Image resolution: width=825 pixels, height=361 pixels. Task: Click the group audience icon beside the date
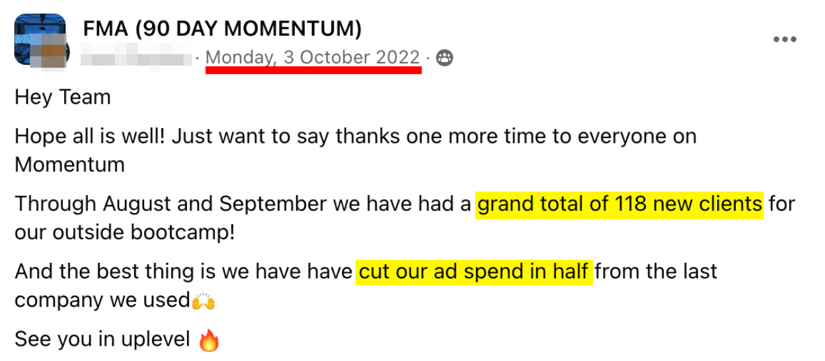point(445,58)
